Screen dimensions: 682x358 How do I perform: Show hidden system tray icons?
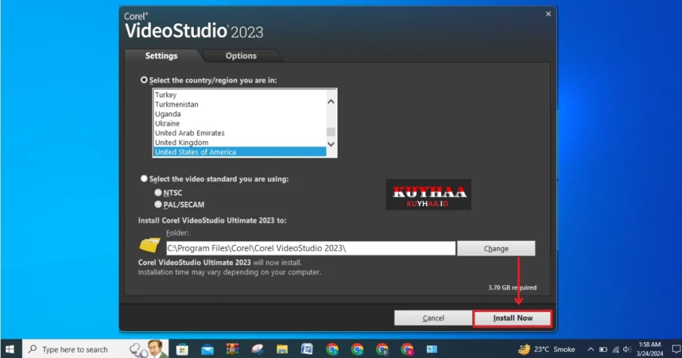(x=590, y=349)
